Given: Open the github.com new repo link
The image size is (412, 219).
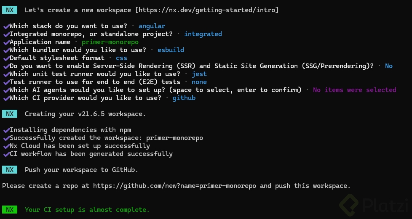Looking at the screenshot, I should tap(174, 186).
